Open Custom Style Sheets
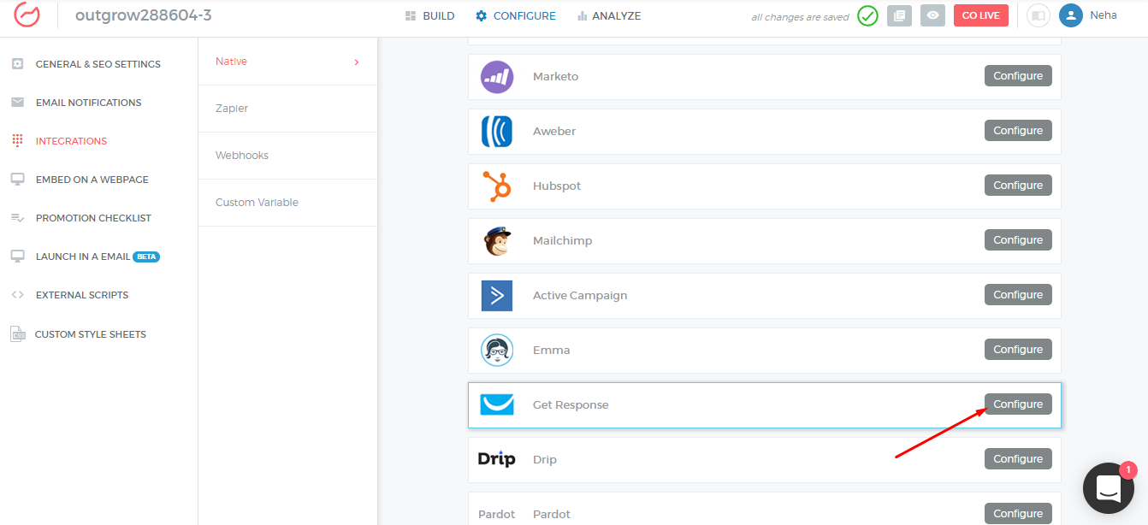 tap(91, 334)
